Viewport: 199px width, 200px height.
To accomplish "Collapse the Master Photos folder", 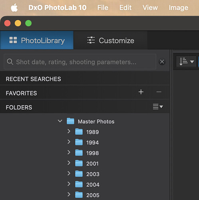I will (60, 121).
